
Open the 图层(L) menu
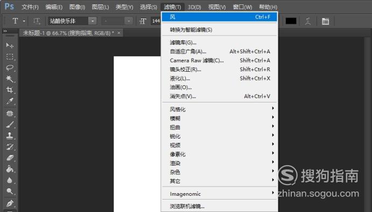100,7
